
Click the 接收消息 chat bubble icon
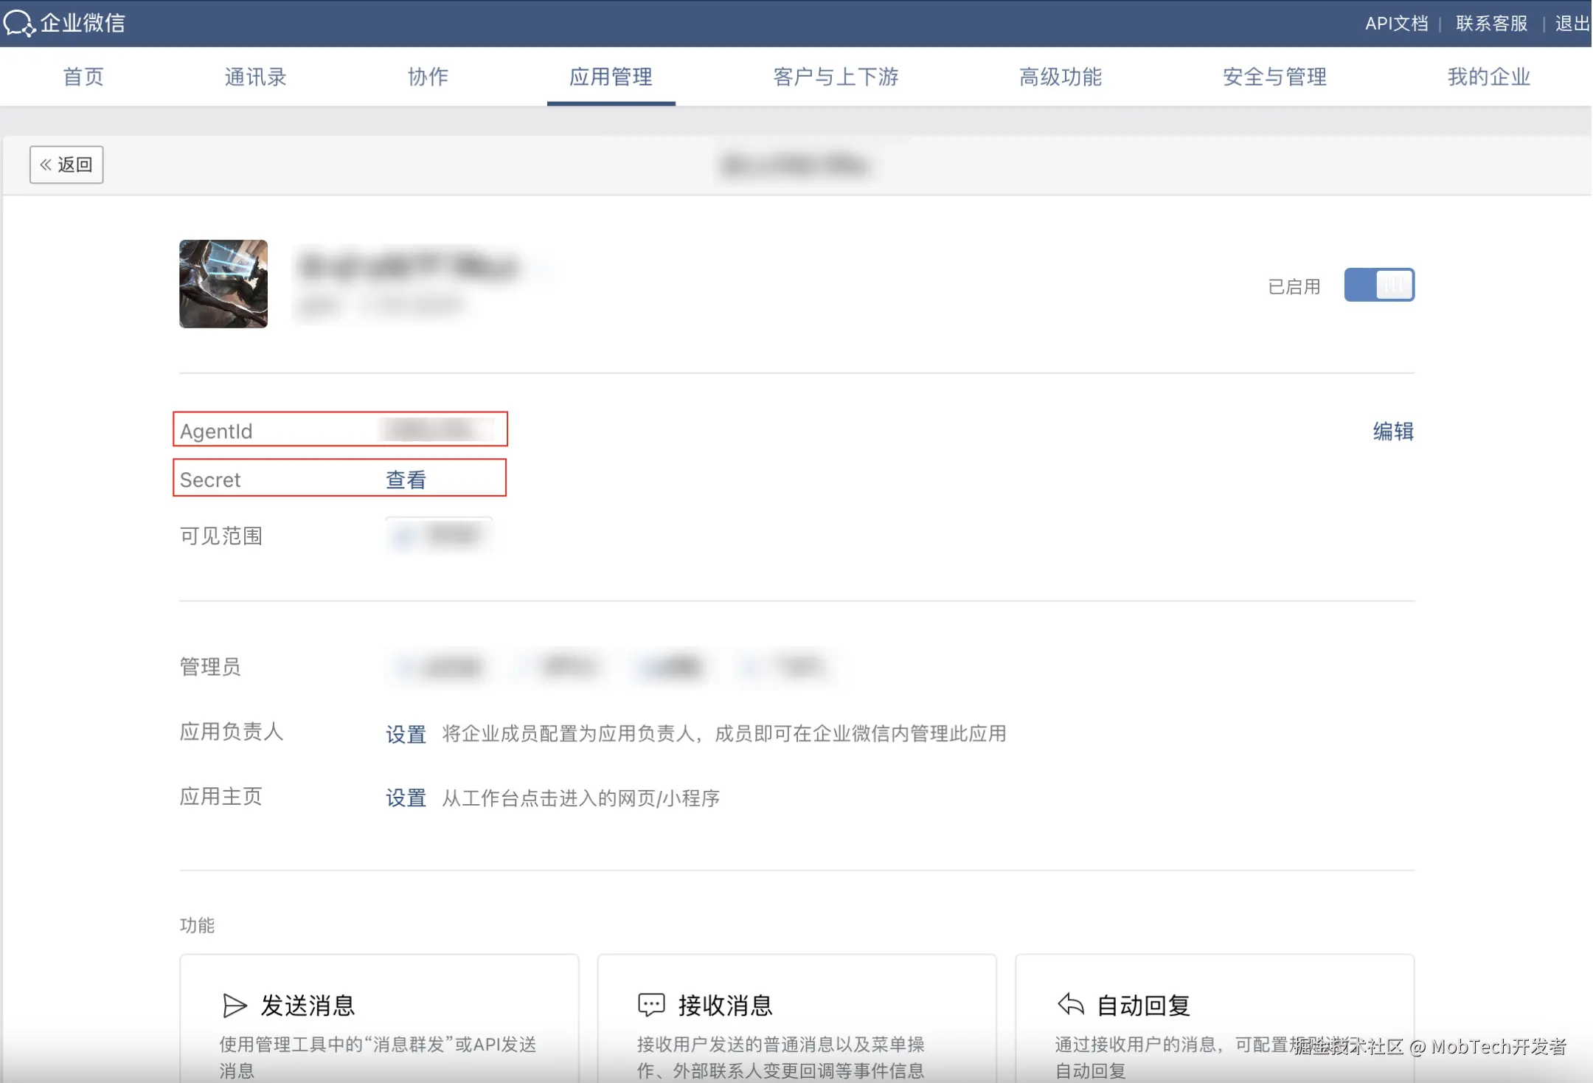coord(651,1005)
